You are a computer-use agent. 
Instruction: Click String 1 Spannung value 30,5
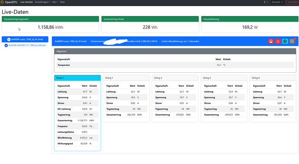click(x=133, y=97)
